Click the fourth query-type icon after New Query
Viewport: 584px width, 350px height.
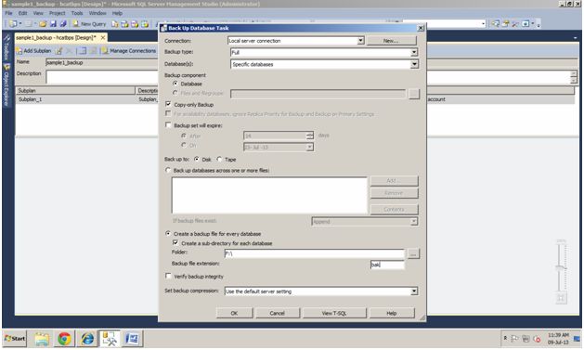[145, 24]
